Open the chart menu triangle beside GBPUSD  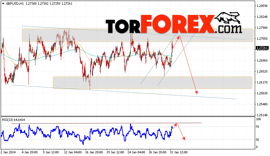tap(3, 4)
